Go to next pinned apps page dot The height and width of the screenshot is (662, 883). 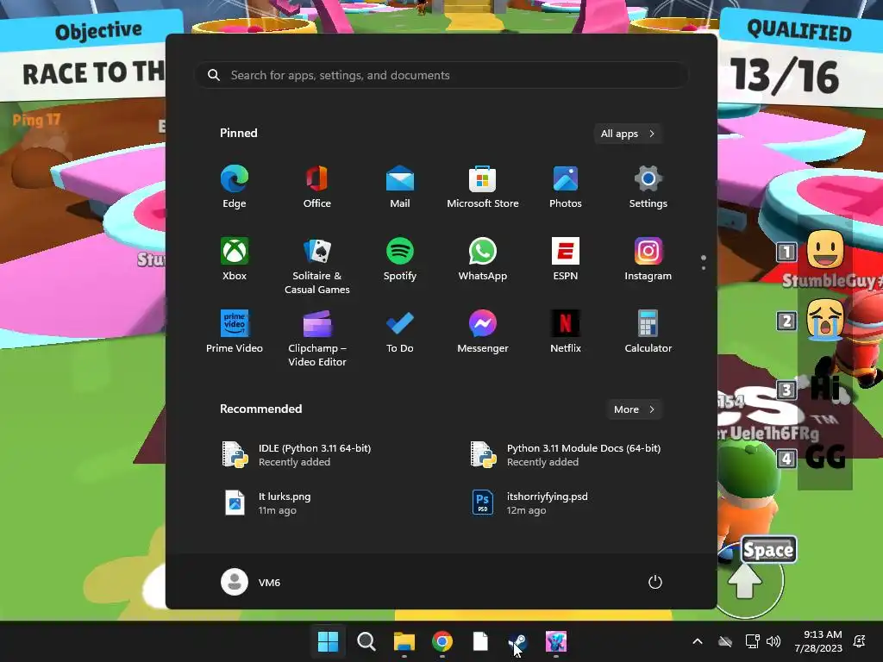click(x=704, y=268)
